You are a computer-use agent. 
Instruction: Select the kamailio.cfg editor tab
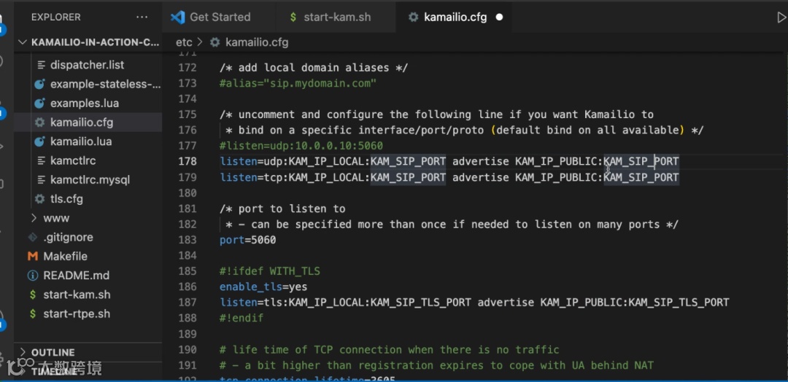point(455,17)
